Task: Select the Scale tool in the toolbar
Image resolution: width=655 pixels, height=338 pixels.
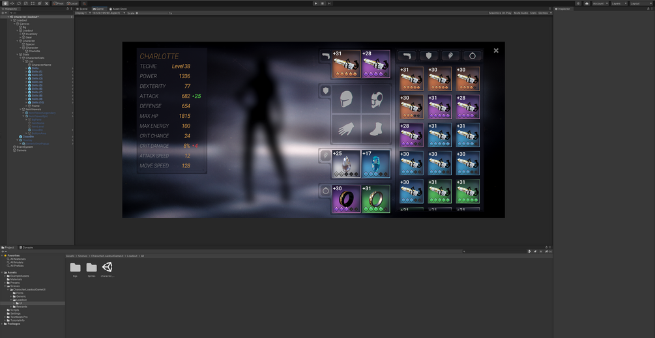Action: pyautogui.click(x=26, y=3)
